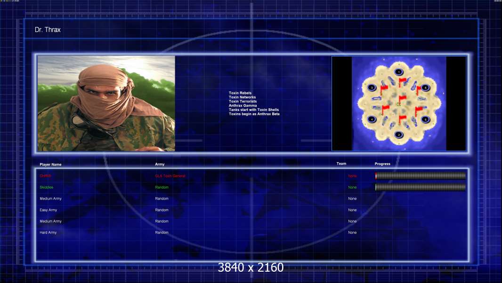Click the GLA Toxin General army text
This screenshot has height=283, width=502.
(x=170, y=176)
